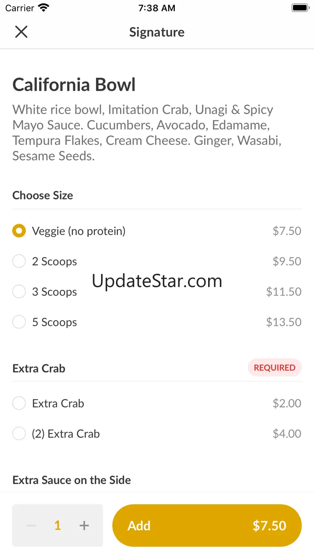Tap the Wi-Fi icon in status bar
Screen dimensions: 314x559
click(43, 8)
